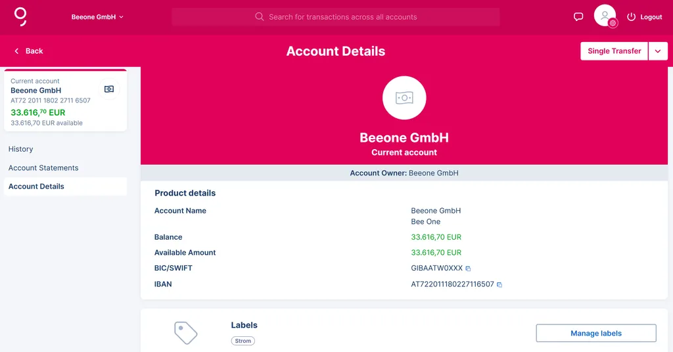Open the messages chat bubble icon
673x352 pixels.
(578, 16)
